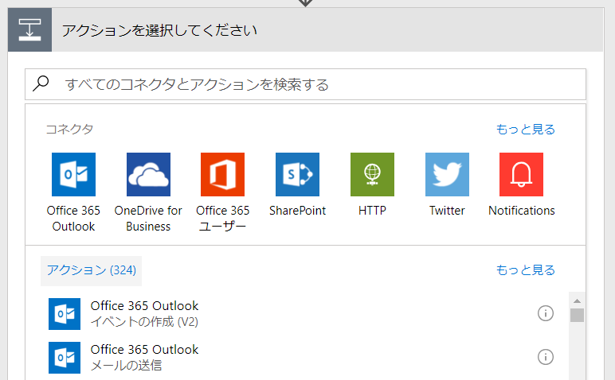This screenshot has height=380, width=615.
Task: Click the アクションを選択してください header title
Action: click(x=159, y=30)
